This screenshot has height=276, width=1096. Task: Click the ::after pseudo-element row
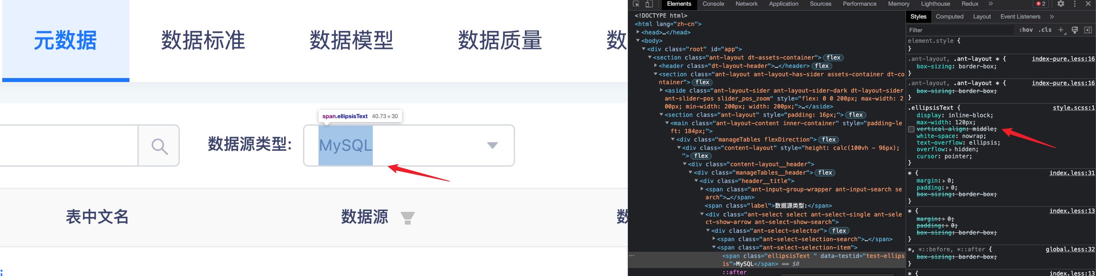click(734, 272)
